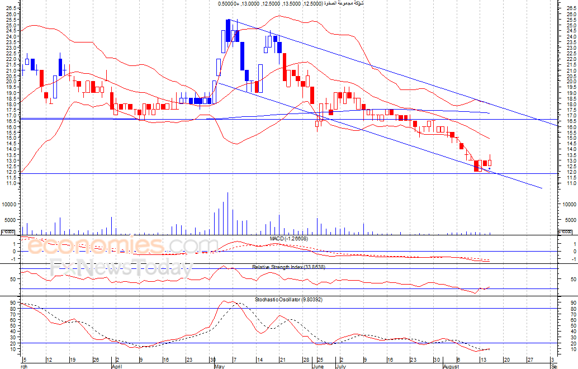The image size is (578, 369).
Task: Click the last candlestick near 13.0
Action: 490,163
